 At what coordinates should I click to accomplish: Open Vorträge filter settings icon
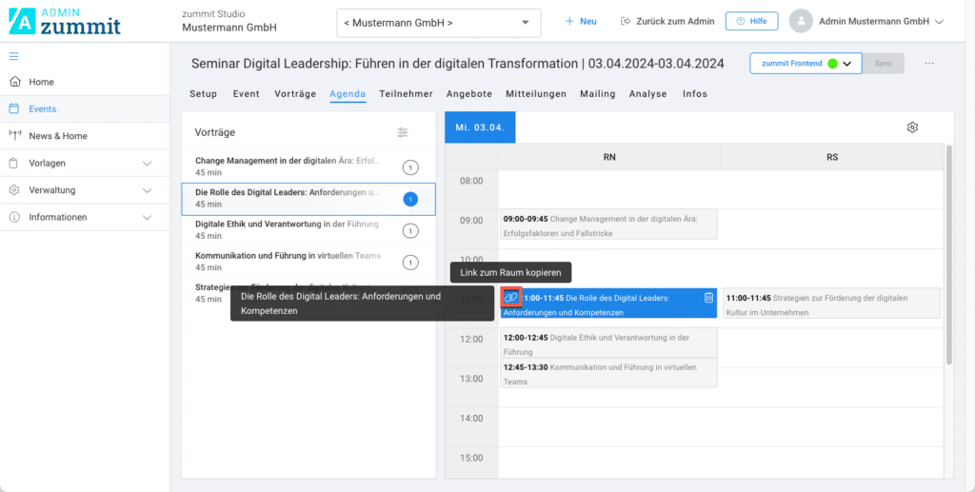pyautogui.click(x=403, y=132)
